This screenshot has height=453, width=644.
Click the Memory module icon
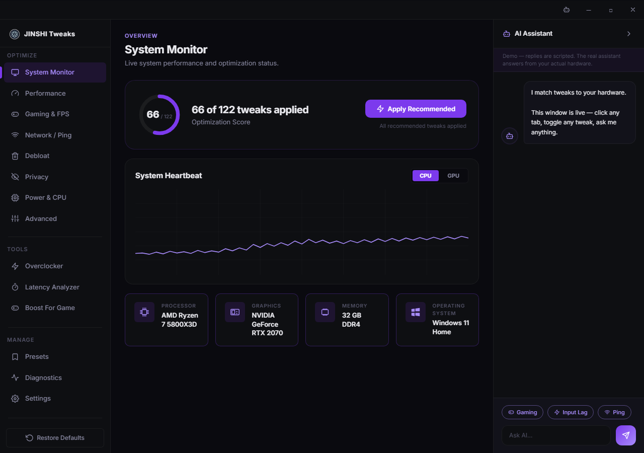pos(325,312)
